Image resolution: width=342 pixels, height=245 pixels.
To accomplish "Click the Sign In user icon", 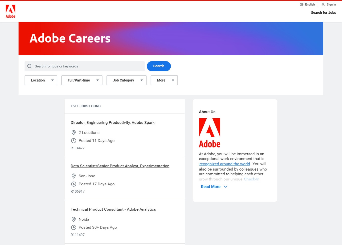I will click(x=323, y=5).
